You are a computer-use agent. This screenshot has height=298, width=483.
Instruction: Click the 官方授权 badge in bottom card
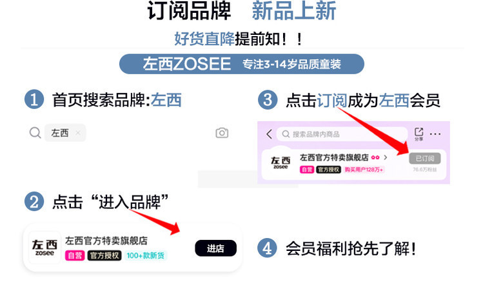click(x=104, y=255)
